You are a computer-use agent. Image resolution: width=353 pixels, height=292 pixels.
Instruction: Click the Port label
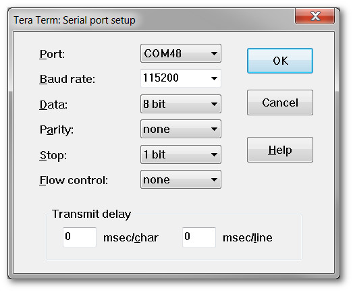52,54
